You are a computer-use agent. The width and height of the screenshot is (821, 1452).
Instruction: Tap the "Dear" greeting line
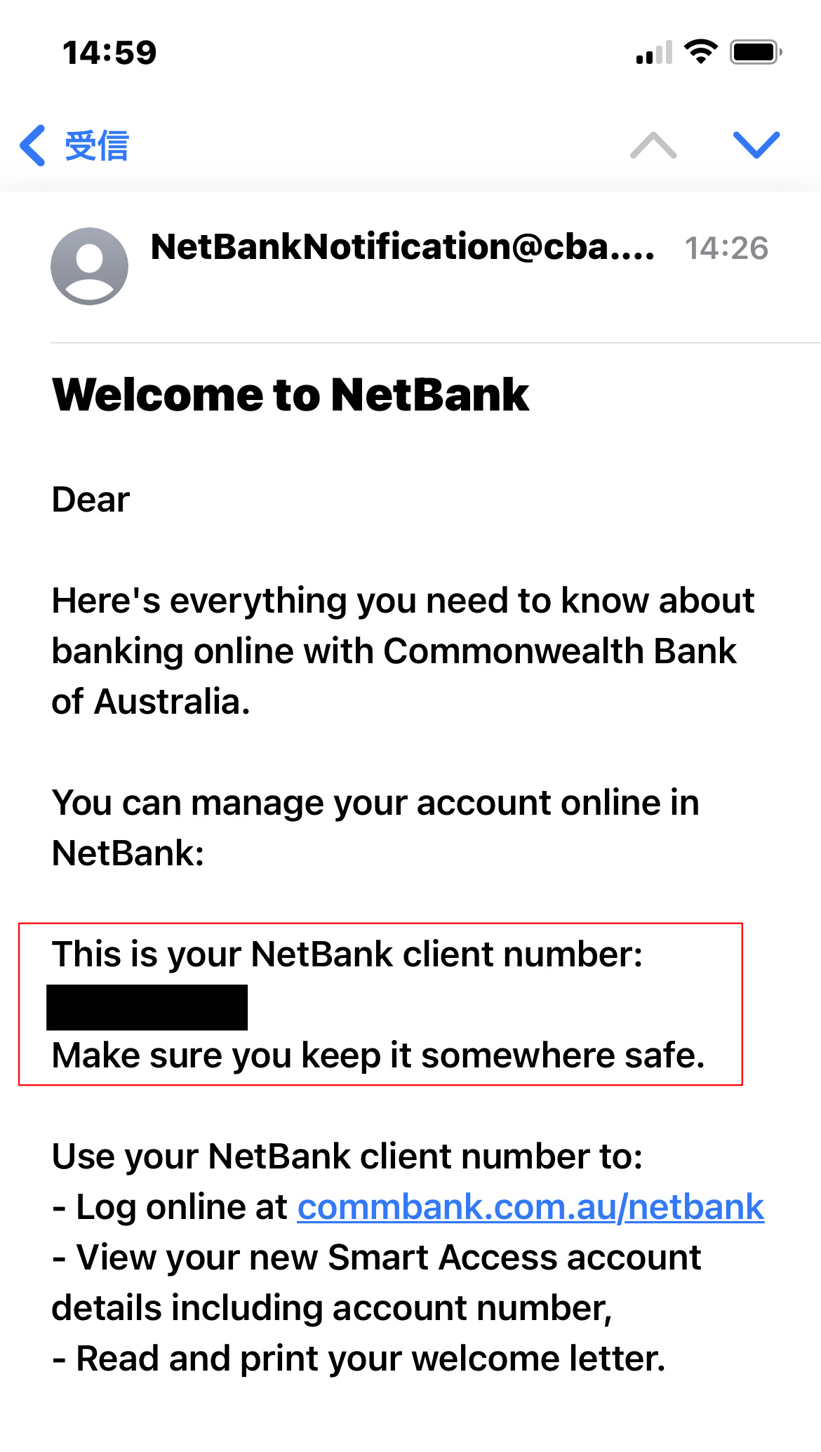[x=91, y=500]
